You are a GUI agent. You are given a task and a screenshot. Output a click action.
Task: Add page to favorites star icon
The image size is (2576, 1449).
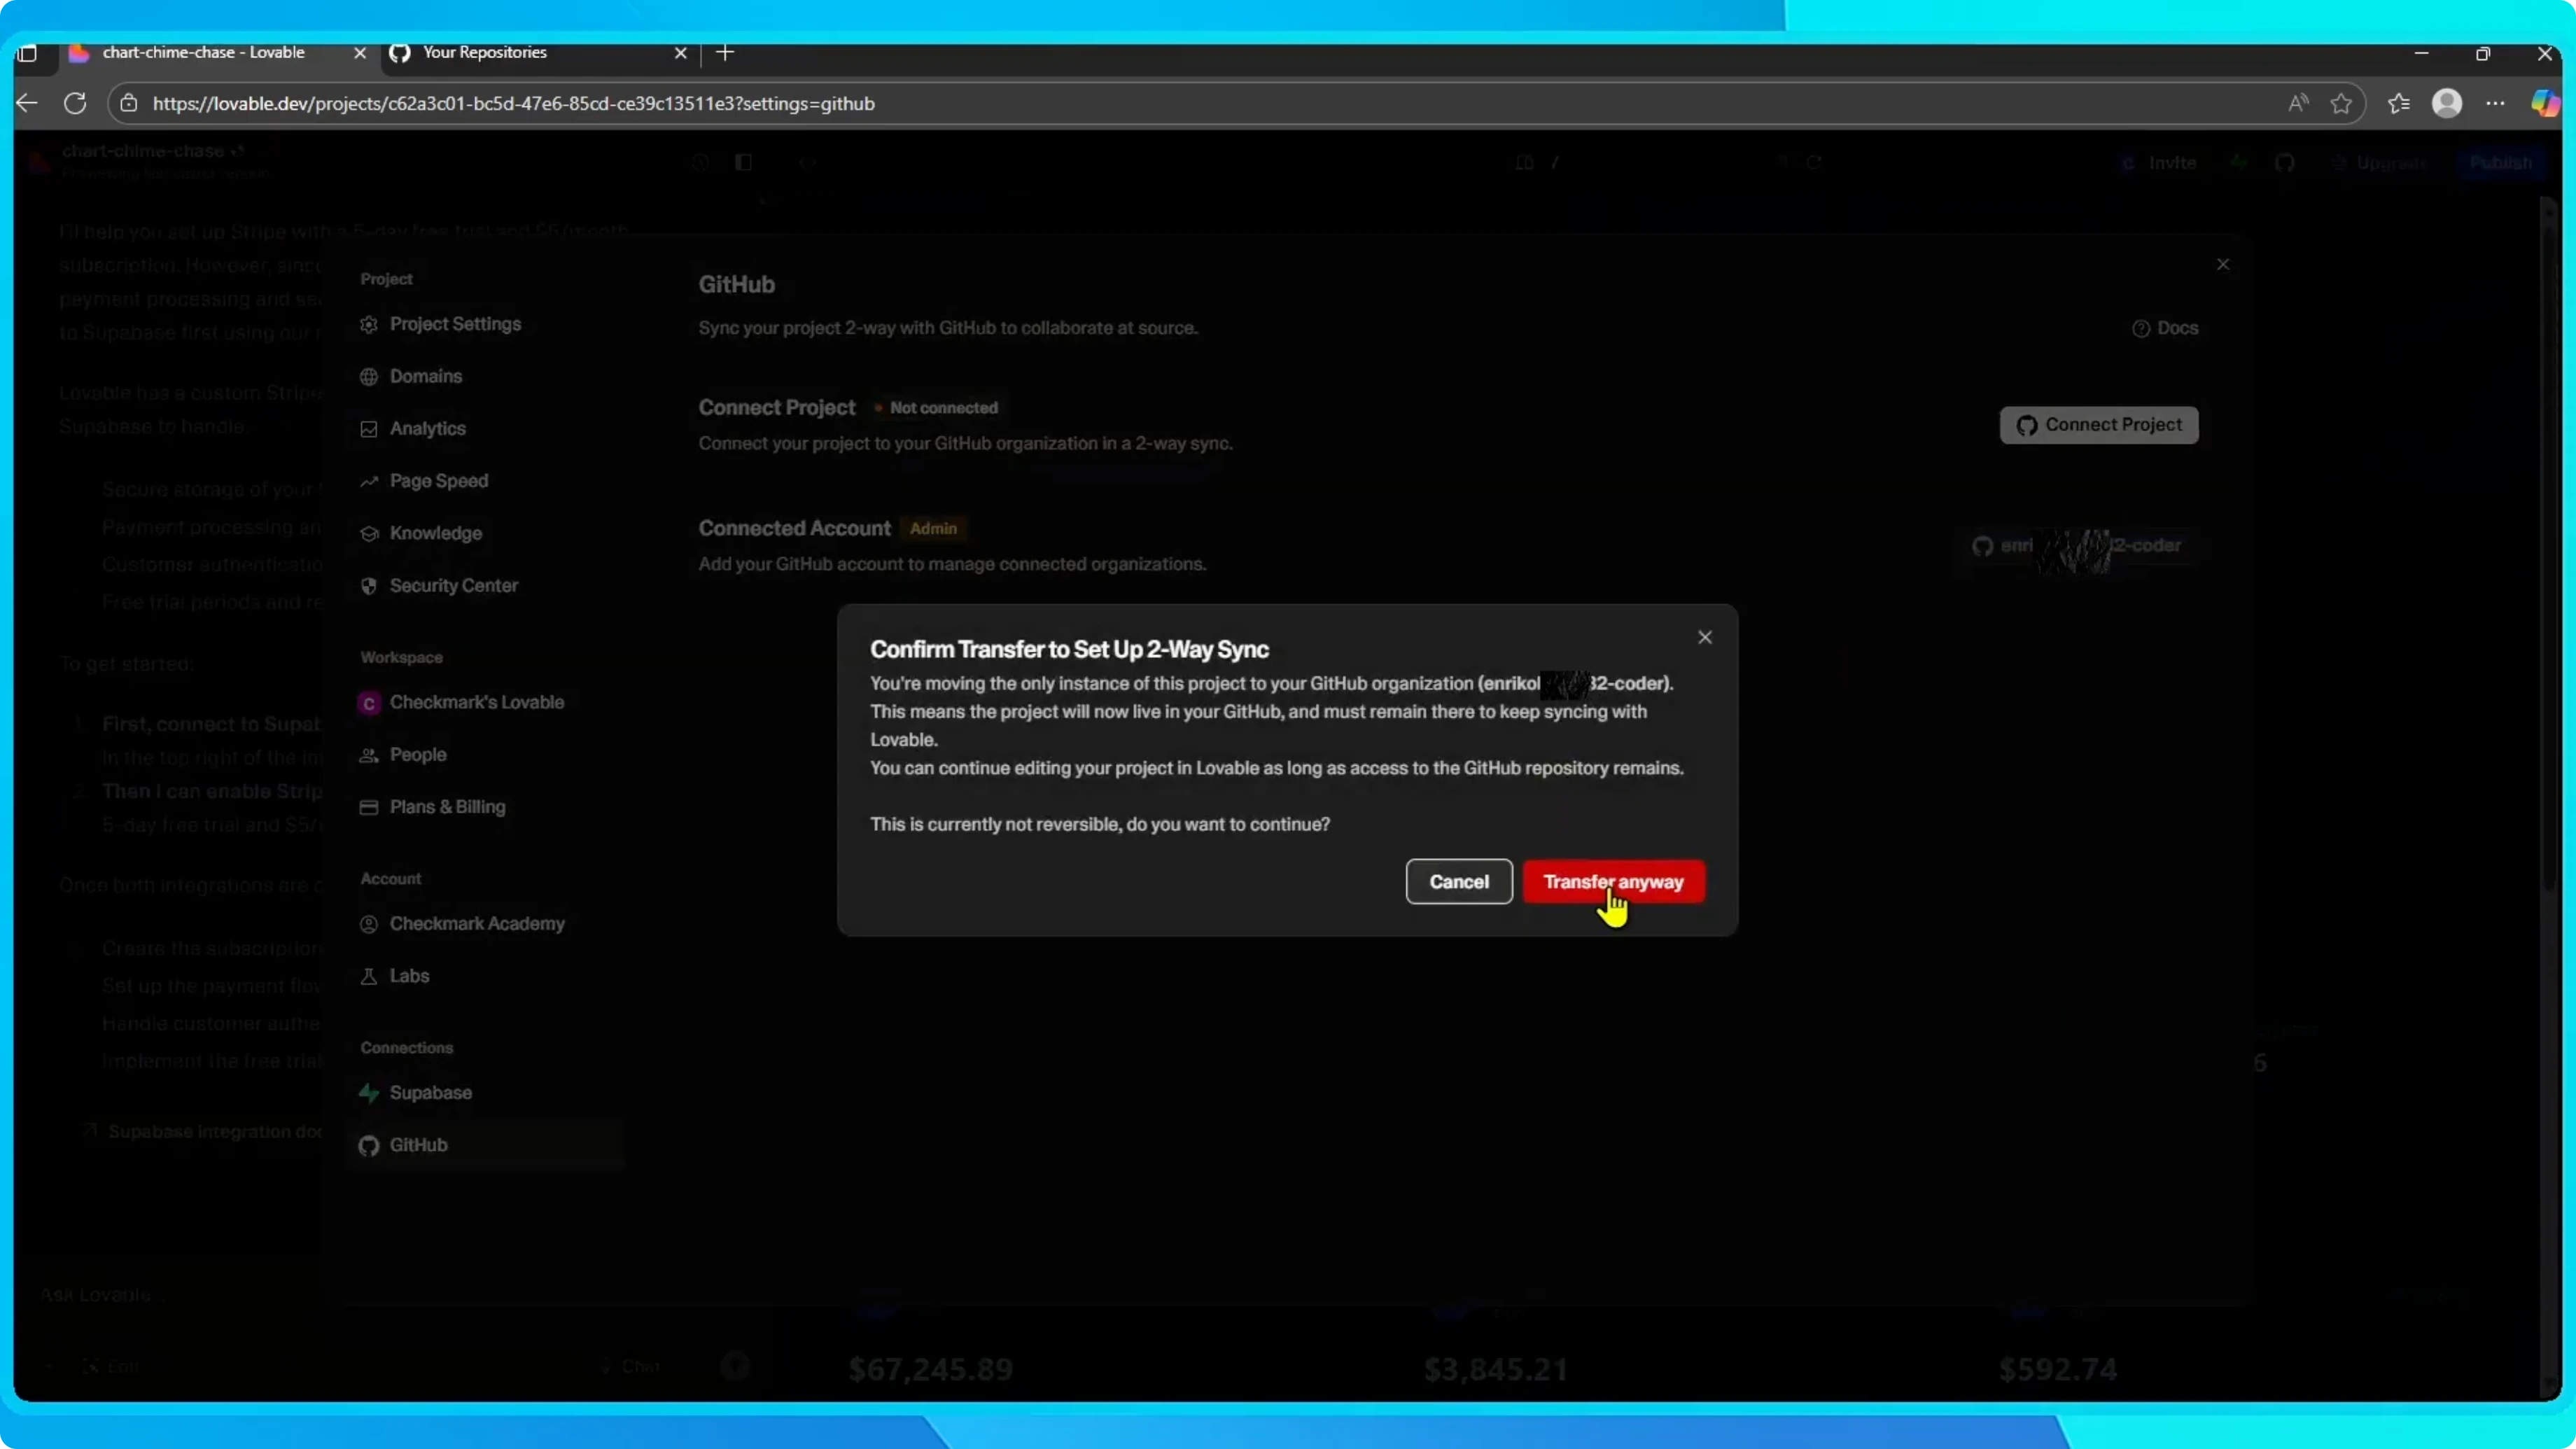point(2341,103)
